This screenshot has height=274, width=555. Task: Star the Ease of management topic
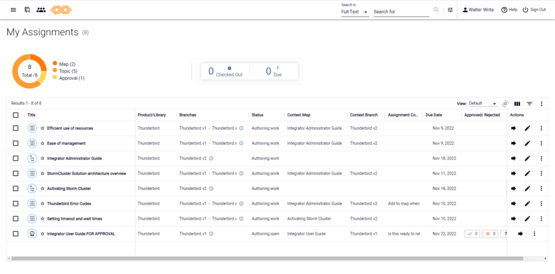point(42,143)
